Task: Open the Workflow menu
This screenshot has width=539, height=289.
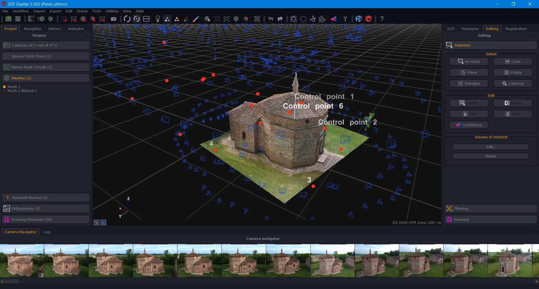Action: click(20, 11)
